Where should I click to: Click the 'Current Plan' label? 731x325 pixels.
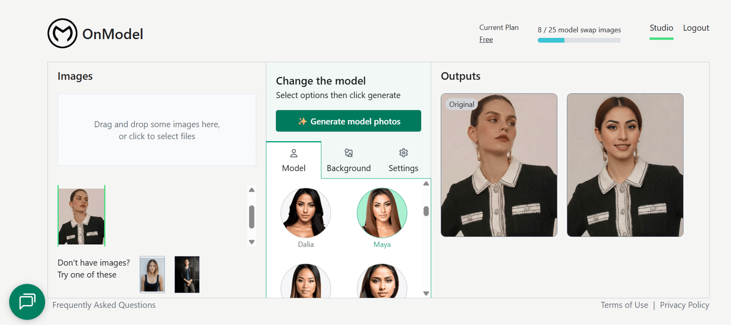(x=499, y=27)
